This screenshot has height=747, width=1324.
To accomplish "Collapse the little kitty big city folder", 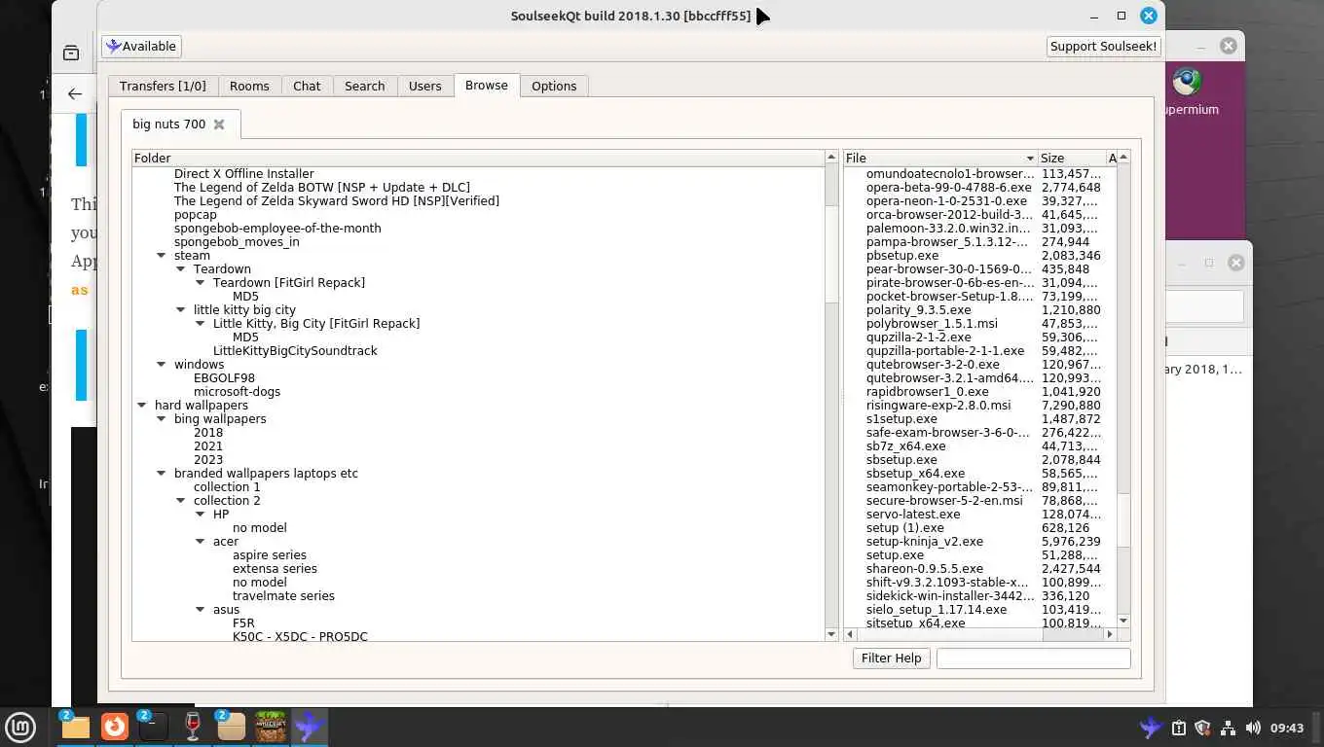I will tap(181, 310).
